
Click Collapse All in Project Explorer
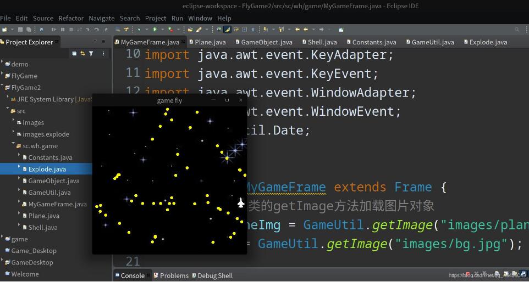74,54
